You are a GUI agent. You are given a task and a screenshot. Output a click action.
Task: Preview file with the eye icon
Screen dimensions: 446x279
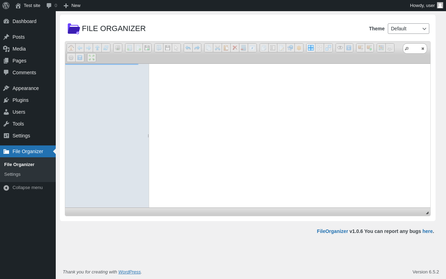340,48
